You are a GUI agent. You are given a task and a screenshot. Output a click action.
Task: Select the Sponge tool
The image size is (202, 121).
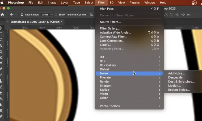pyautogui.click(x=1, y=110)
